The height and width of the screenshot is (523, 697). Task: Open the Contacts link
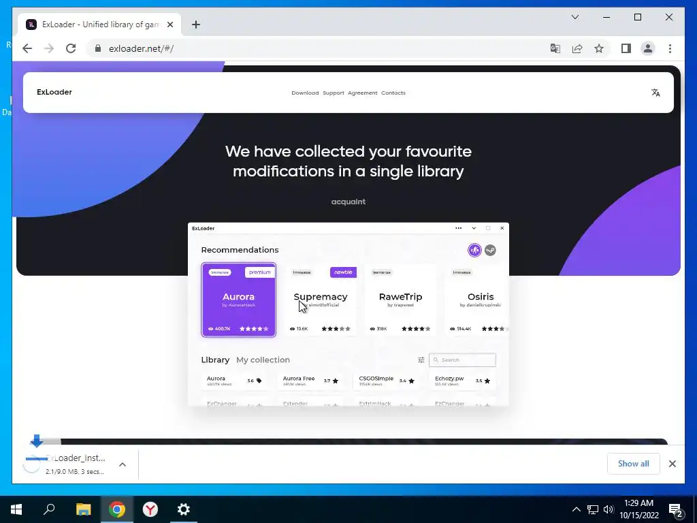[x=393, y=93]
